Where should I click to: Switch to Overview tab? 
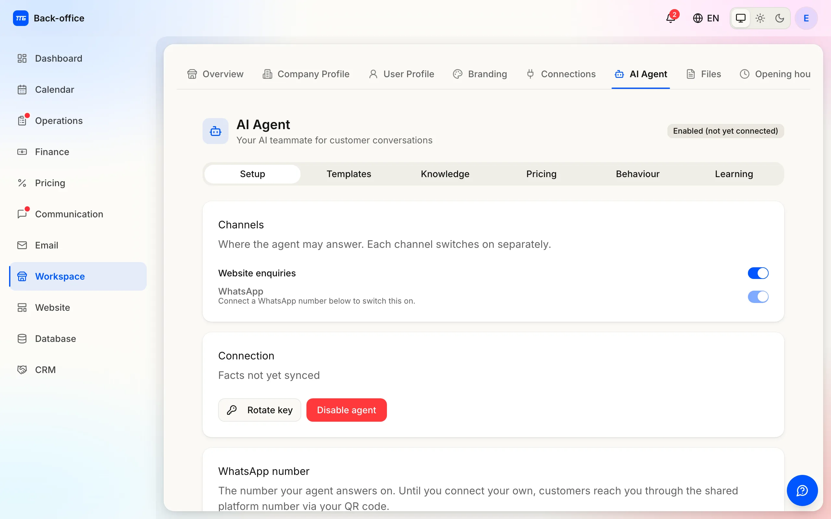click(x=215, y=74)
